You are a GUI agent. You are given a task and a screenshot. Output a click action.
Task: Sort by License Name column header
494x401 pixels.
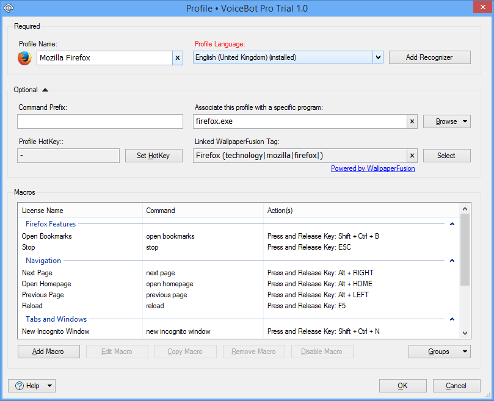pyautogui.click(x=81, y=211)
